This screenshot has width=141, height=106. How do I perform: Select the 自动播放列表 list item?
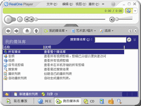(17, 78)
